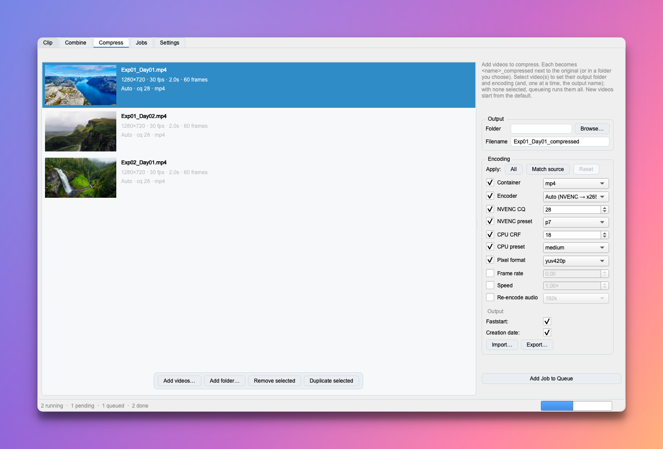
Task: Select the Exp01_Day01.mp4 fjord thumbnail
Action: pyautogui.click(x=81, y=85)
